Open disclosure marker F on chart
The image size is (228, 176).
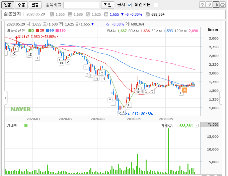point(139,89)
